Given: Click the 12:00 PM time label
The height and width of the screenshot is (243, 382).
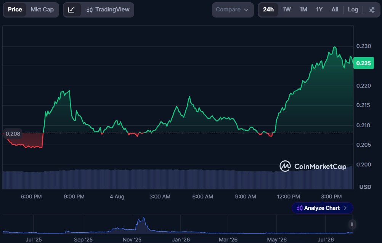Looking at the screenshot, I should pyautogui.click(x=288, y=197).
